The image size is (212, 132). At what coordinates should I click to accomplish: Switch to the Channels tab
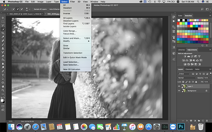189,69
